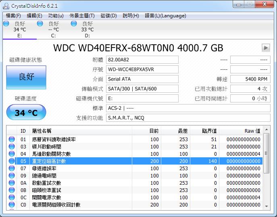Click the power on count 4 次 field
The width and height of the screenshot is (277, 217).
[x=250, y=89]
